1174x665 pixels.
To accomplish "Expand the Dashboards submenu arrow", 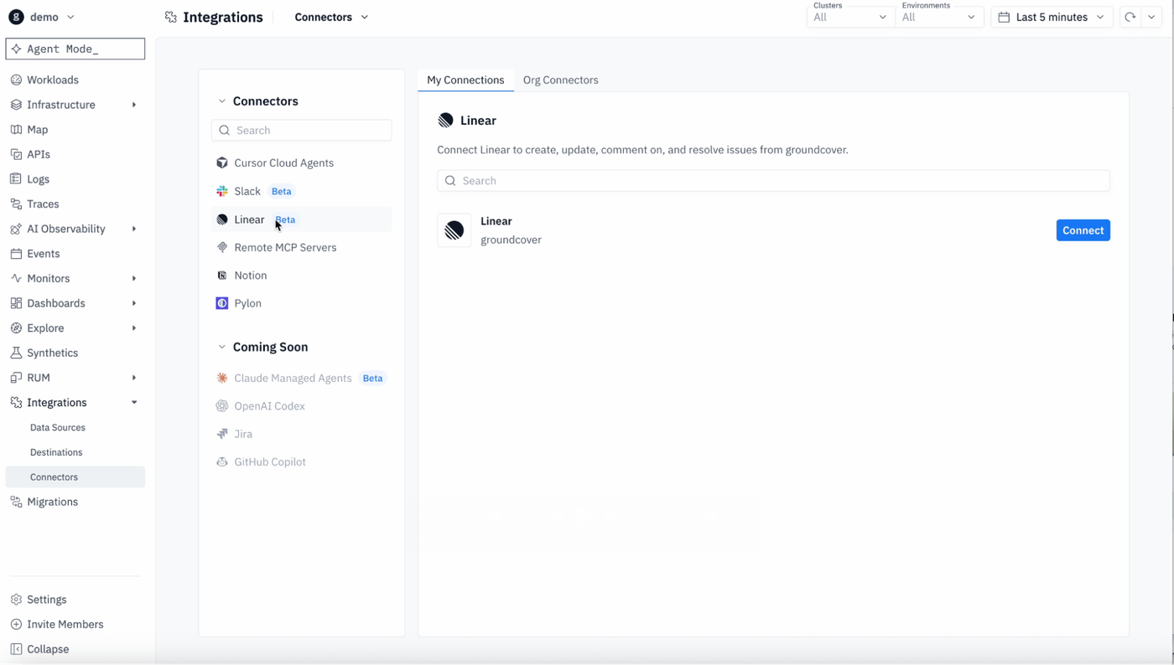I will (x=134, y=303).
